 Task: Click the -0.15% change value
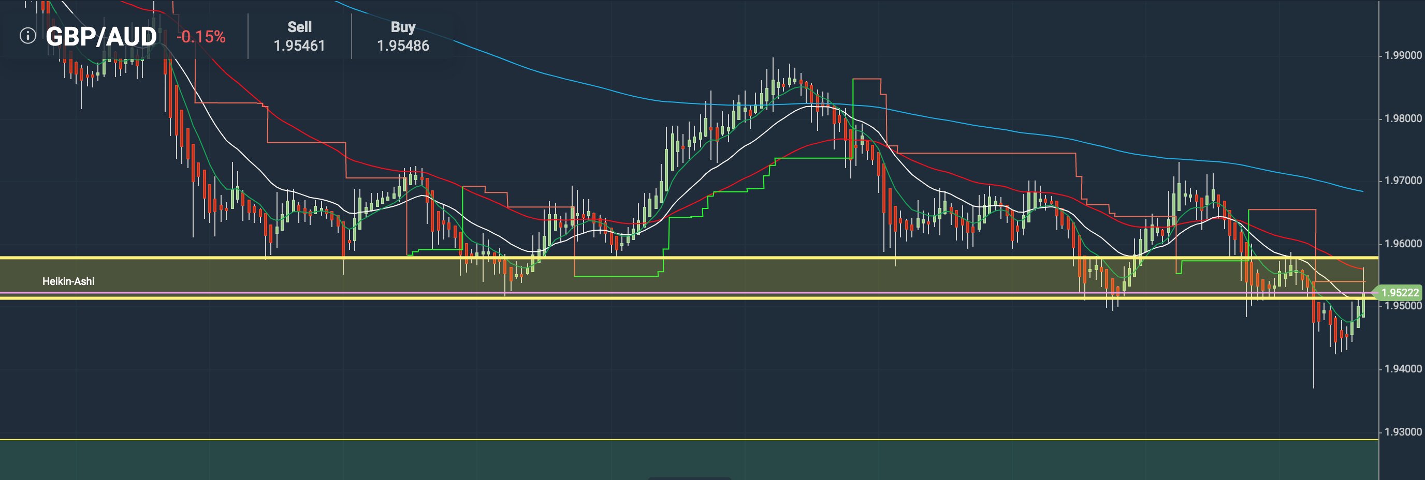tap(201, 37)
